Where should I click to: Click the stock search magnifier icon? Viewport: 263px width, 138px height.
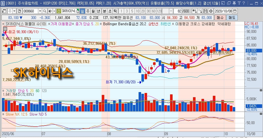click(44, 11)
